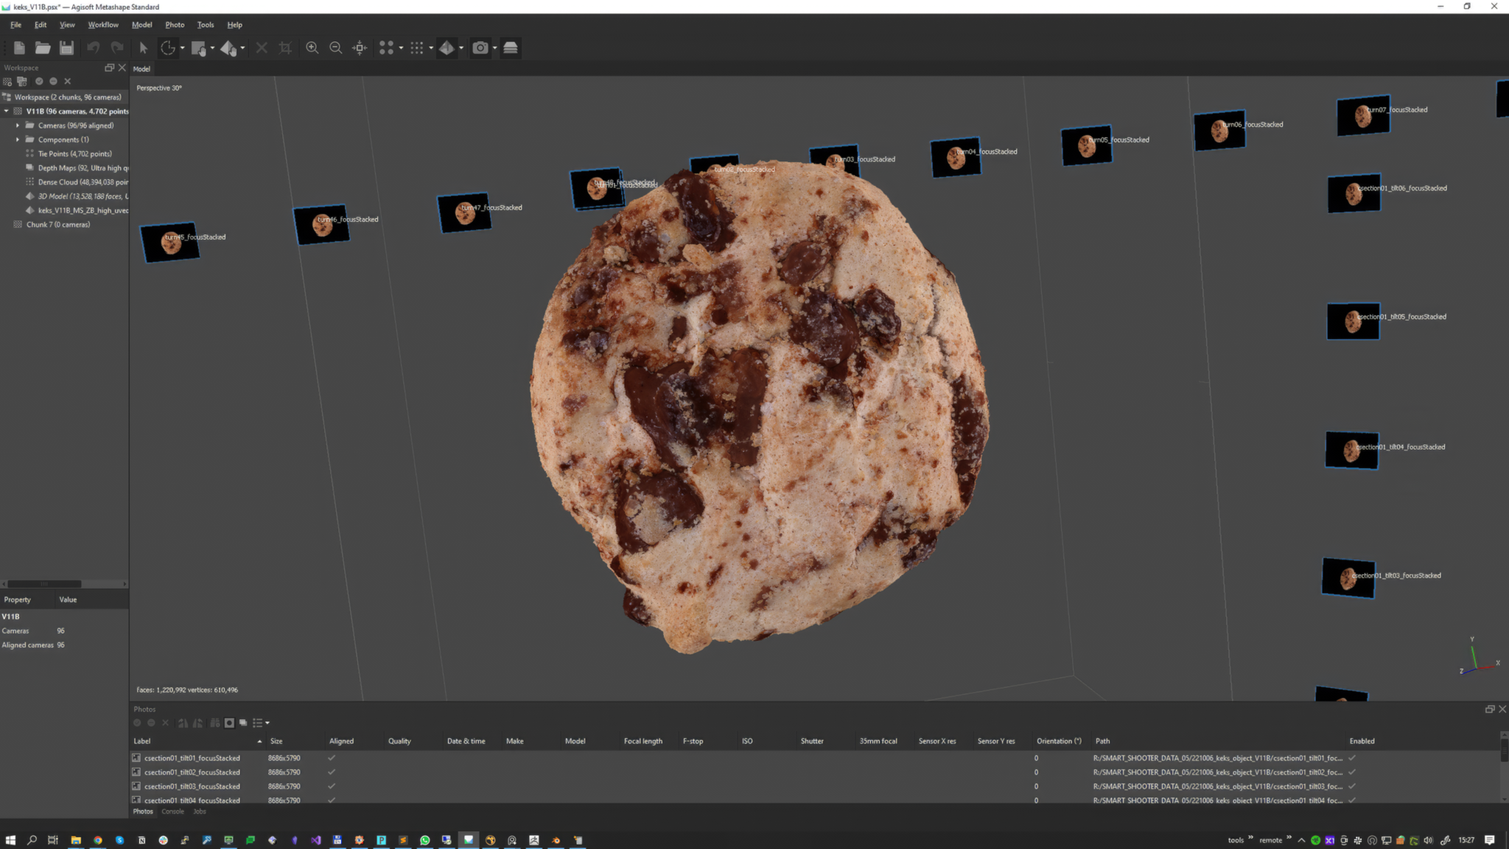The width and height of the screenshot is (1509, 849).
Task: Click the Zoom In magnifier icon
Action: coord(312,48)
